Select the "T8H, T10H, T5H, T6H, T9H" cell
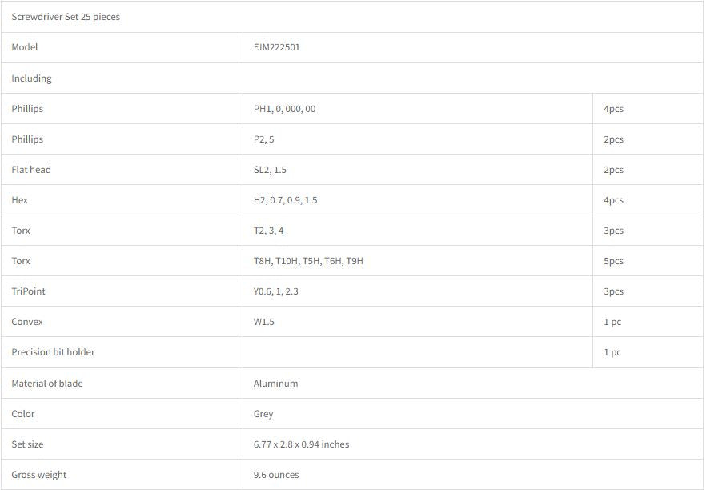 click(308, 261)
